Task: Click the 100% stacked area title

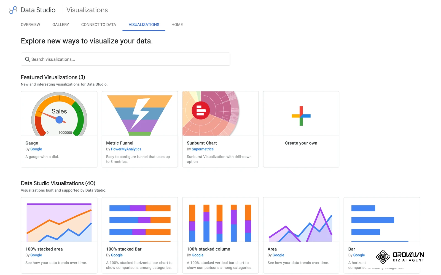Action: 44,249
